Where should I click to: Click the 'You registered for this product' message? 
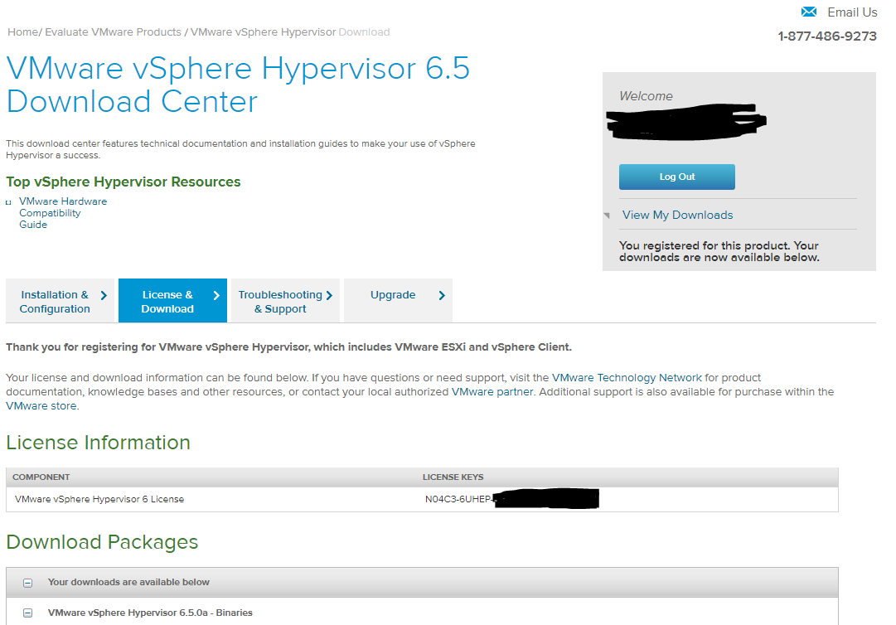coord(719,251)
